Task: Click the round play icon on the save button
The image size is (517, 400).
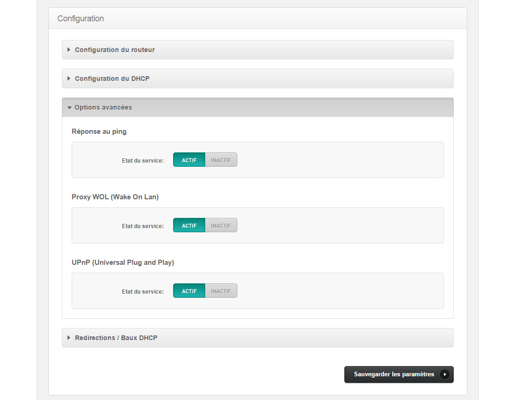Action: 445,374
